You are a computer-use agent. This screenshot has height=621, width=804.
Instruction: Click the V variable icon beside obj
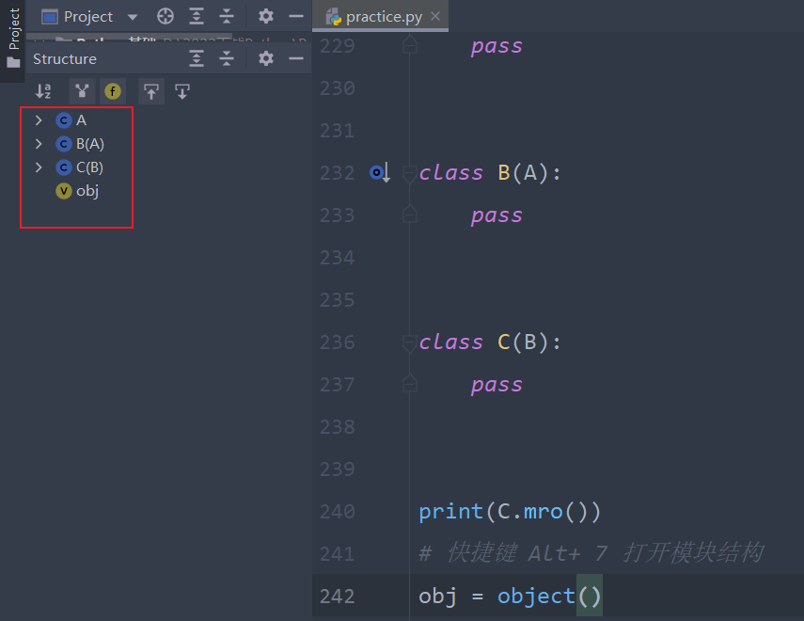point(64,191)
